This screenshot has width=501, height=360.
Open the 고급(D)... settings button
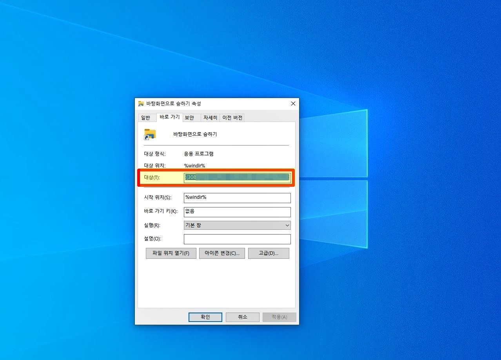269,253
